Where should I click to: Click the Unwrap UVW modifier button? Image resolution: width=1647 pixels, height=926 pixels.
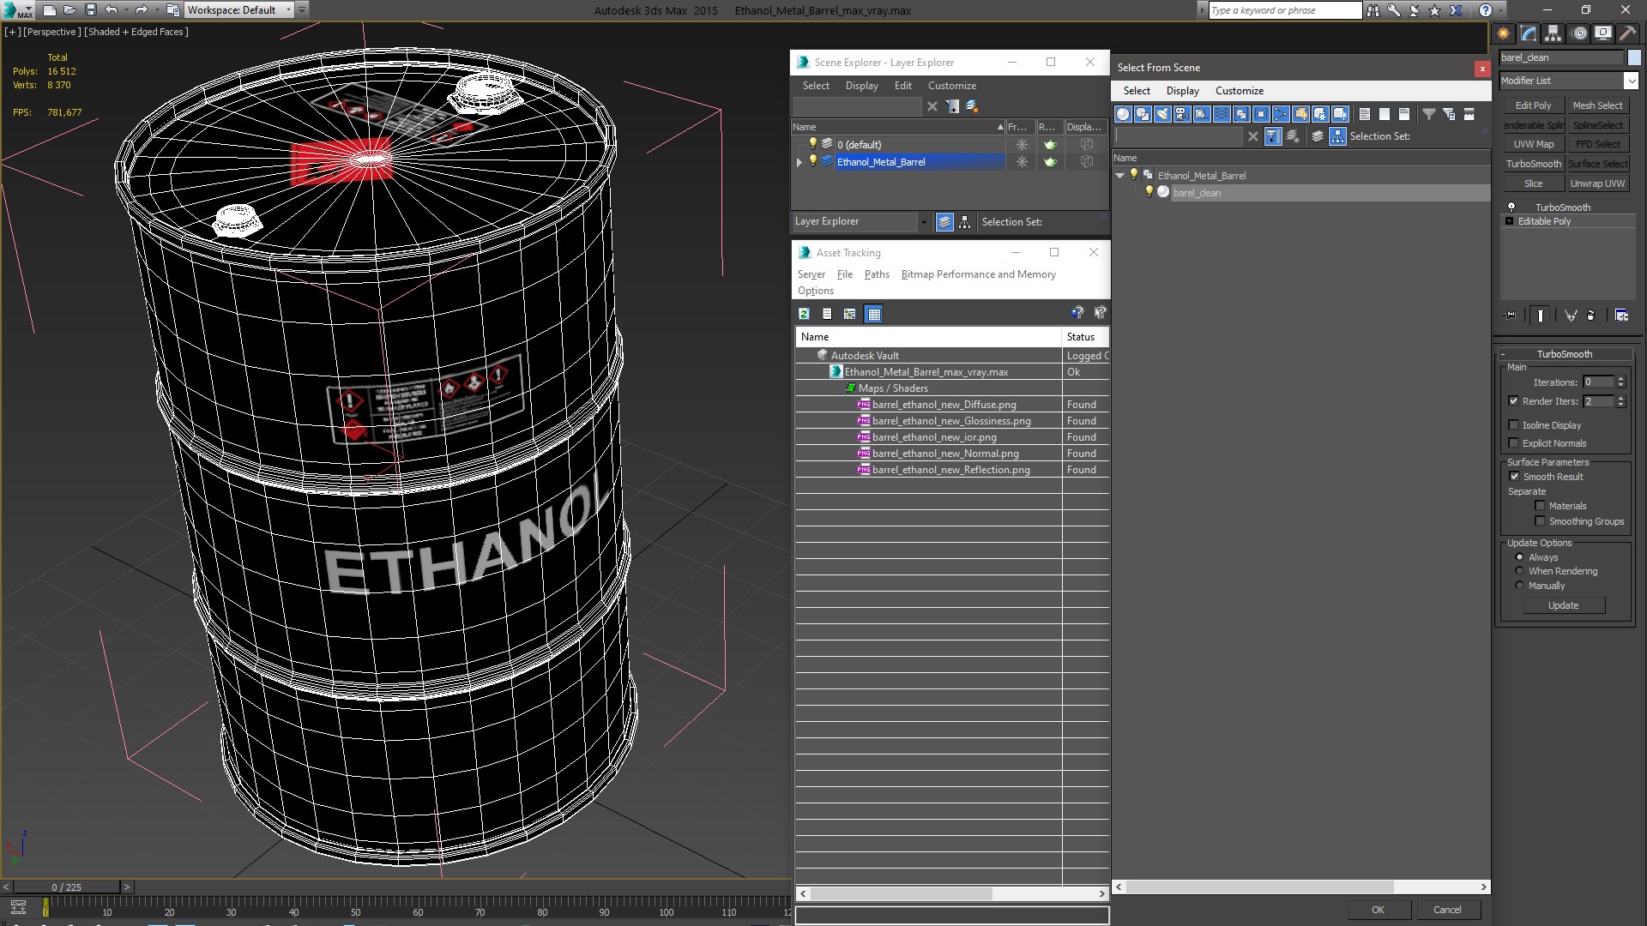tap(1597, 183)
